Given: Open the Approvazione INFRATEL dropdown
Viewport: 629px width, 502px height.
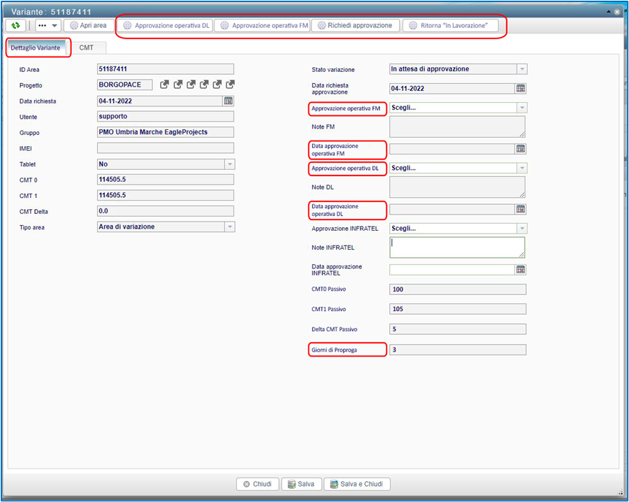Looking at the screenshot, I should coord(521,229).
